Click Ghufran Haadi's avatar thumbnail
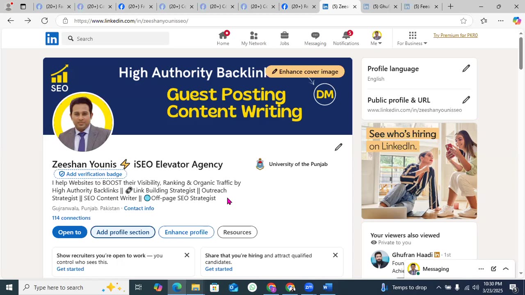 [380, 260]
